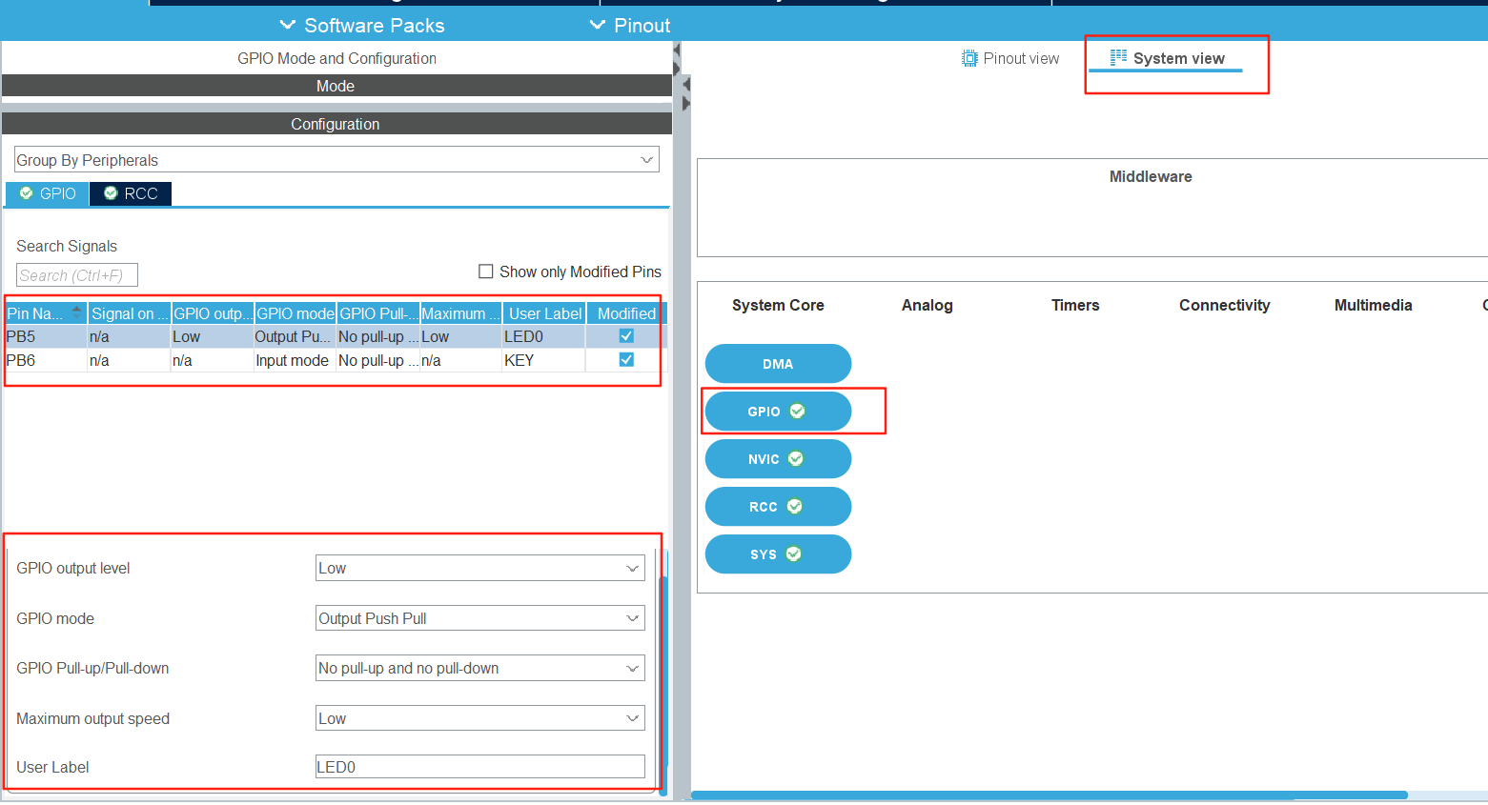Click the Middleware heading
This screenshot has width=1488, height=805.
click(x=1151, y=176)
